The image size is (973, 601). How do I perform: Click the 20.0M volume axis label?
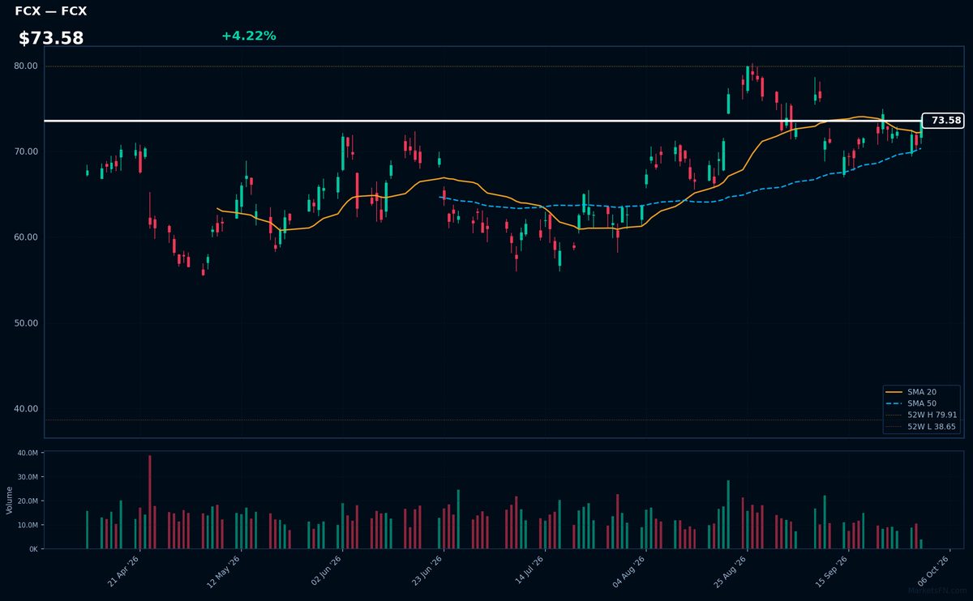28,501
